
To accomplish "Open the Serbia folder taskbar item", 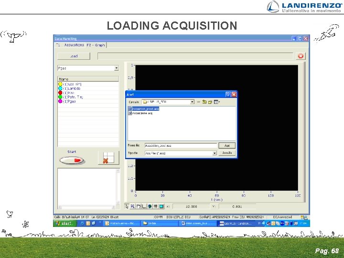I will coord(159,223).
